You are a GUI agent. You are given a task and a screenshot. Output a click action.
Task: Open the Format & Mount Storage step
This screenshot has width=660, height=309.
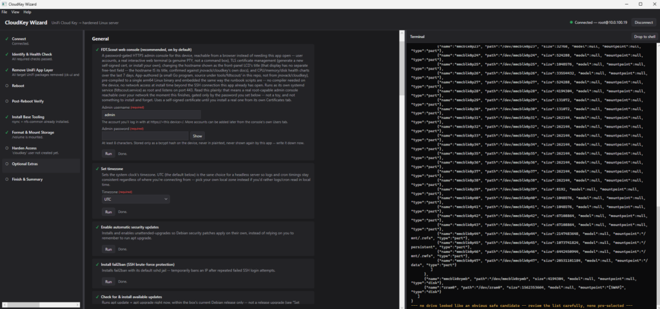pyautogui.click(x=41, y=135)
